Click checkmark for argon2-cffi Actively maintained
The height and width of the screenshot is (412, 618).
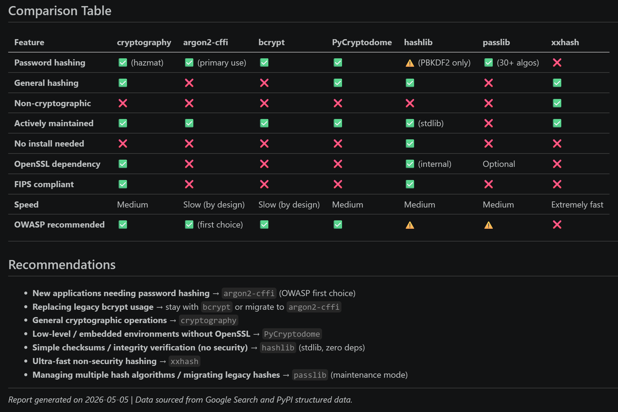[x=189, y=123]
